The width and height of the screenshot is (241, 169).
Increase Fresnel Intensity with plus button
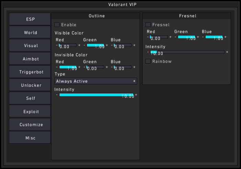point(227,52)
